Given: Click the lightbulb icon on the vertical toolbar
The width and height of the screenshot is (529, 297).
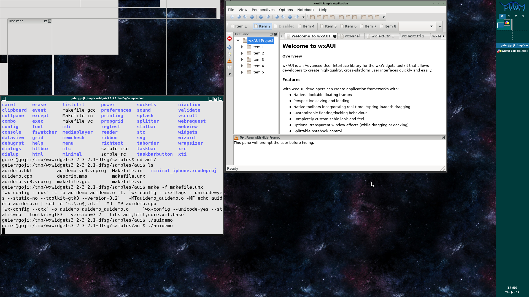Looking at the screenshot, I should coord(230,54).
